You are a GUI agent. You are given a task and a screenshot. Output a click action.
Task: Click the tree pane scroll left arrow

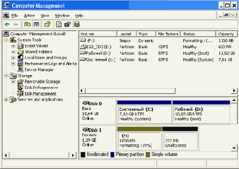(x=6, y=155)
